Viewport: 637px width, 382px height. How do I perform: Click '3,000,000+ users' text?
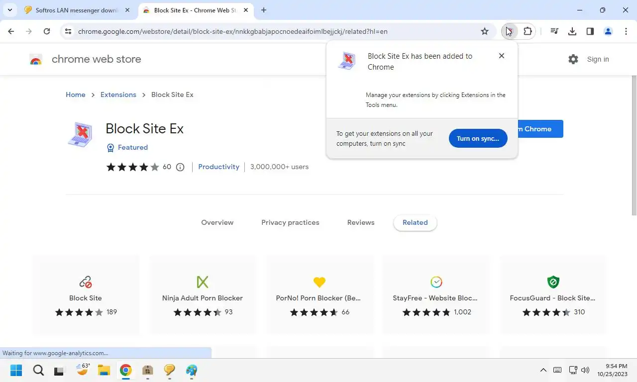tap(279, 167)
